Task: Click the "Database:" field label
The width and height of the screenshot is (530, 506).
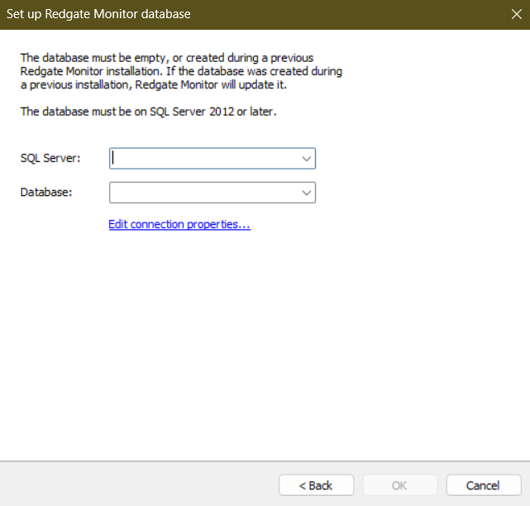Action: click(x=46, y=193)
